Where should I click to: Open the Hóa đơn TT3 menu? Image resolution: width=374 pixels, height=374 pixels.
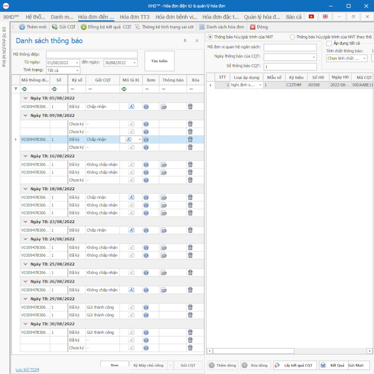click(x=134, y=17)
